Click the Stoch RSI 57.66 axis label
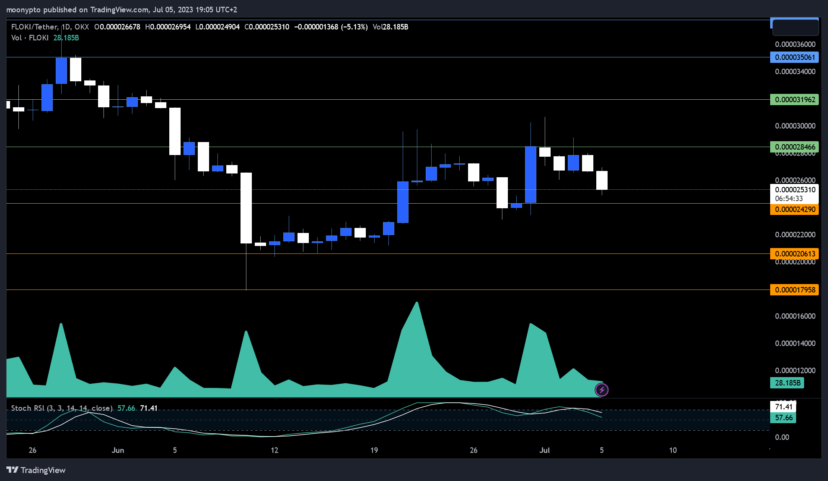This screenshot has height=481, width=828. (x=783, y=418)
